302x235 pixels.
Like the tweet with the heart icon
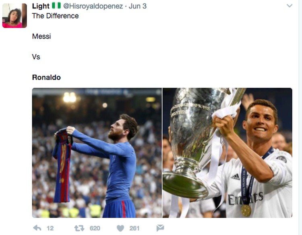coord(120,228)
